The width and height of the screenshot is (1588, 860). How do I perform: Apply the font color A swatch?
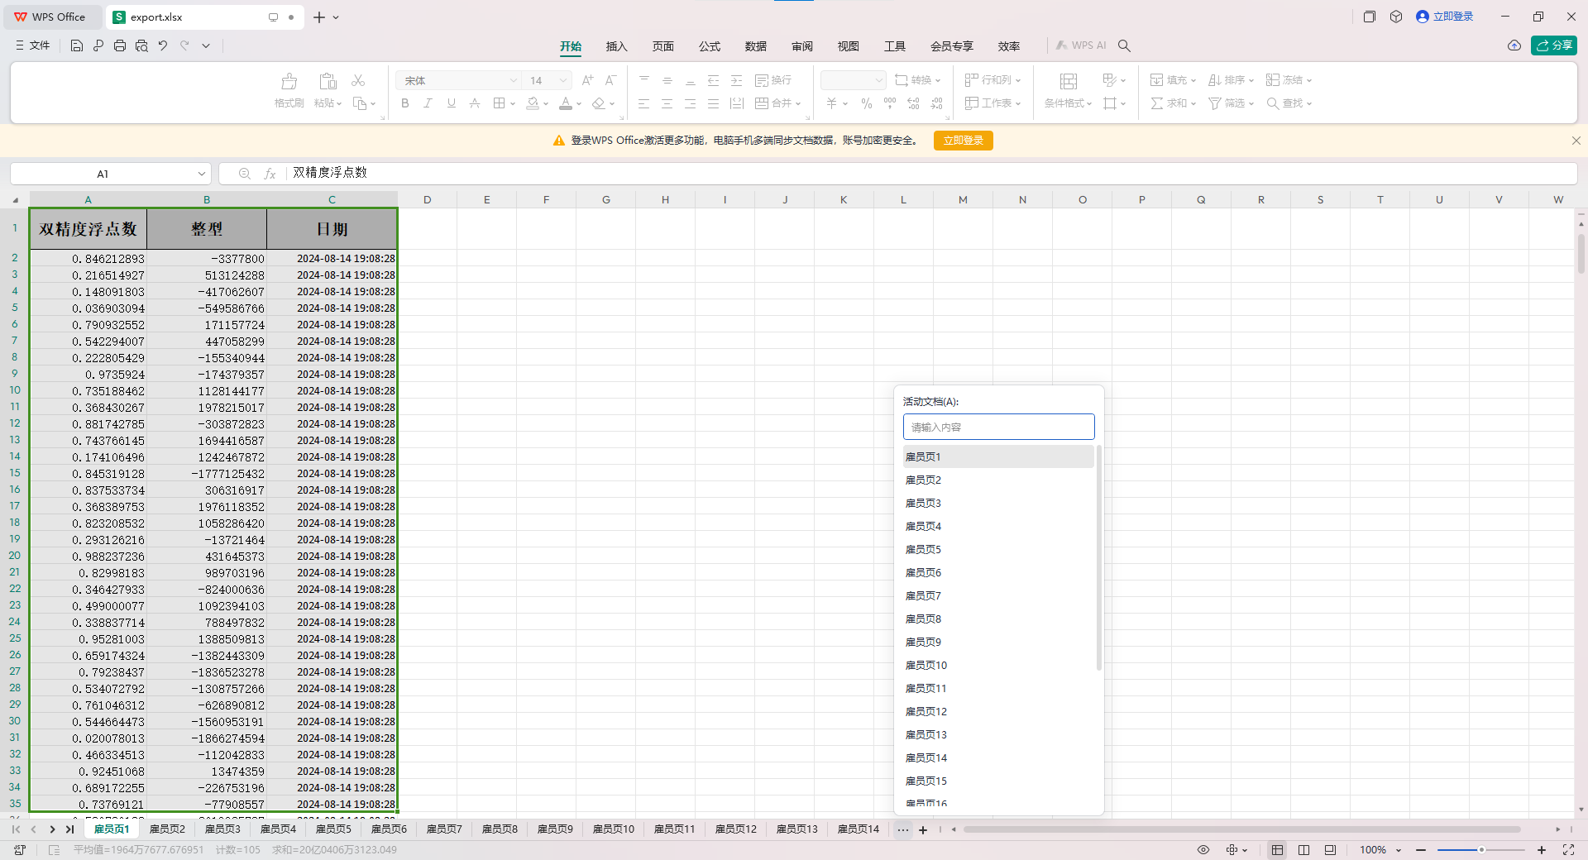pyautogui.click(x=566, y=103)
